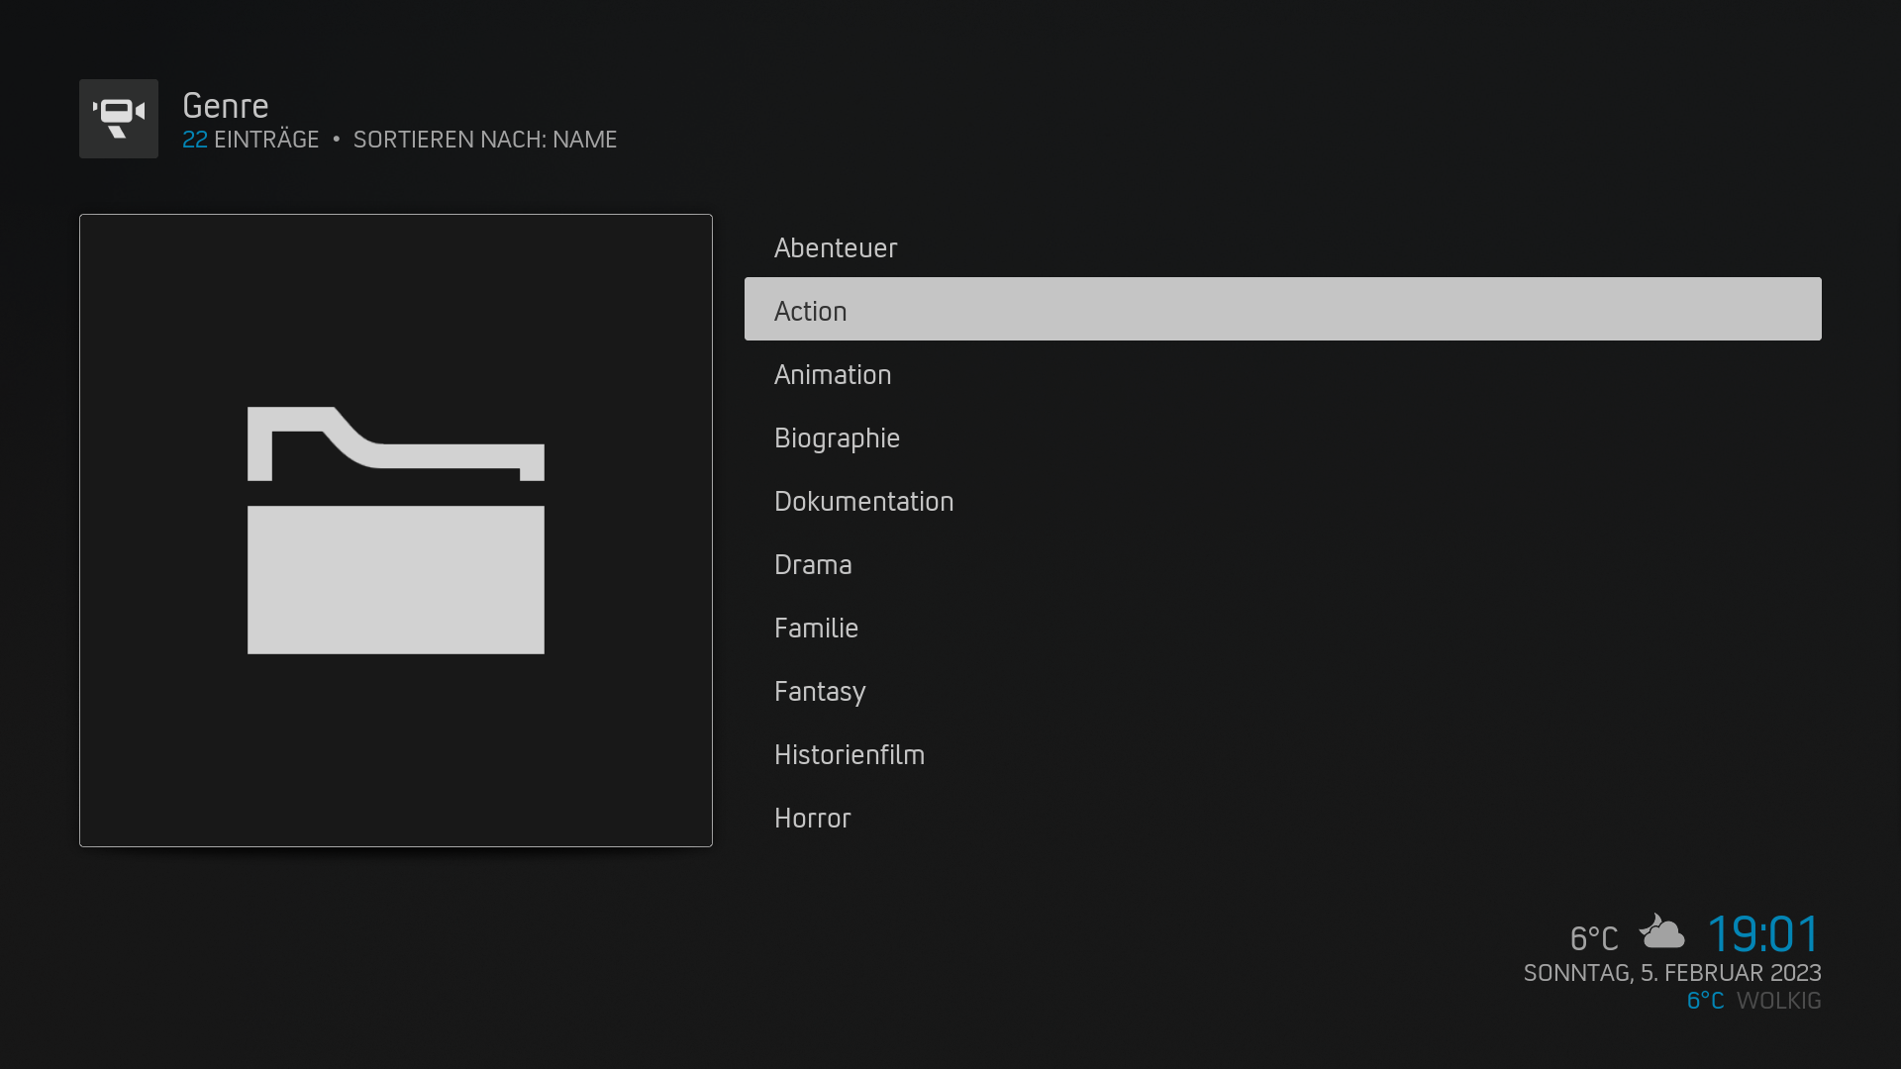
Task: Open the Abenteuer genre
Action: [1283, 246]
